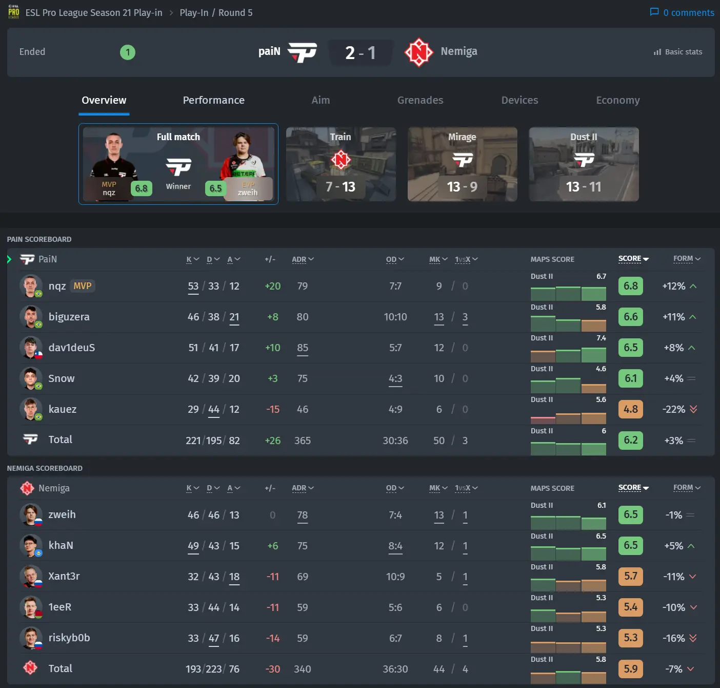Click kauez form double-down arrow indicator
Image resolution: width=720 pixels, height=688 pixels.
click(693, 409)
